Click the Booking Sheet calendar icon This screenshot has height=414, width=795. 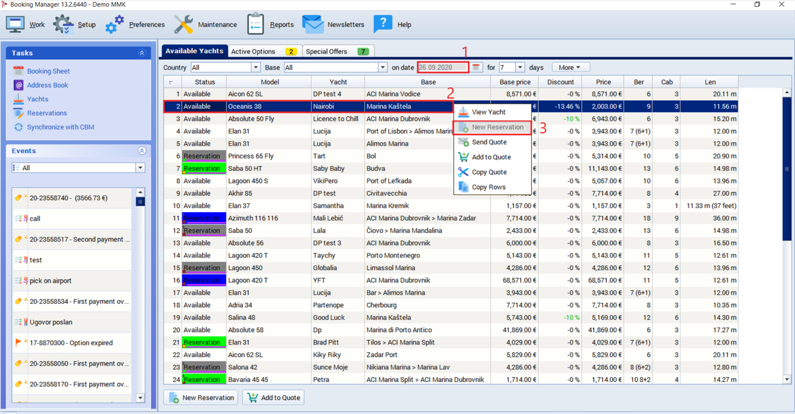coord(18,71)
